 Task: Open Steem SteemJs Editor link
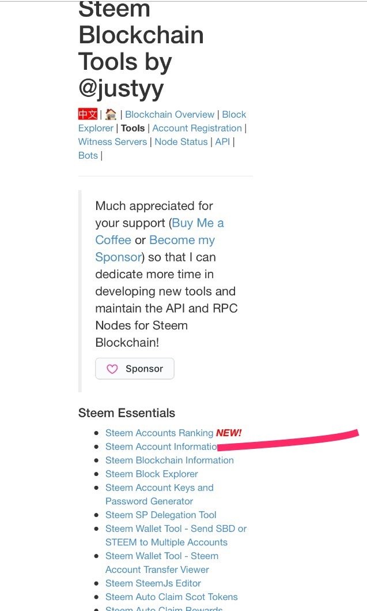coord(153,583)
